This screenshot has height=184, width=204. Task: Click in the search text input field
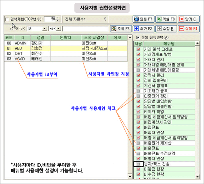pos(85,29)
